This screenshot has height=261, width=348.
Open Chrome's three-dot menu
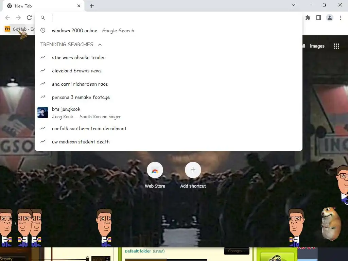tap(341, 18)
